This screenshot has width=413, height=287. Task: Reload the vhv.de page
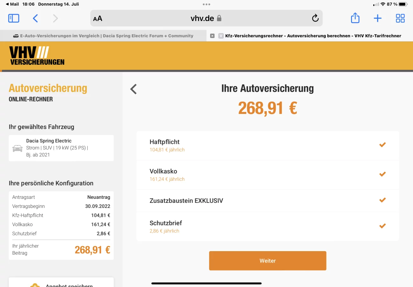[x=315, y=18]
